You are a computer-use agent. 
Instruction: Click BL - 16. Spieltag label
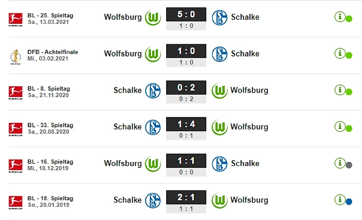pos(50,162)
